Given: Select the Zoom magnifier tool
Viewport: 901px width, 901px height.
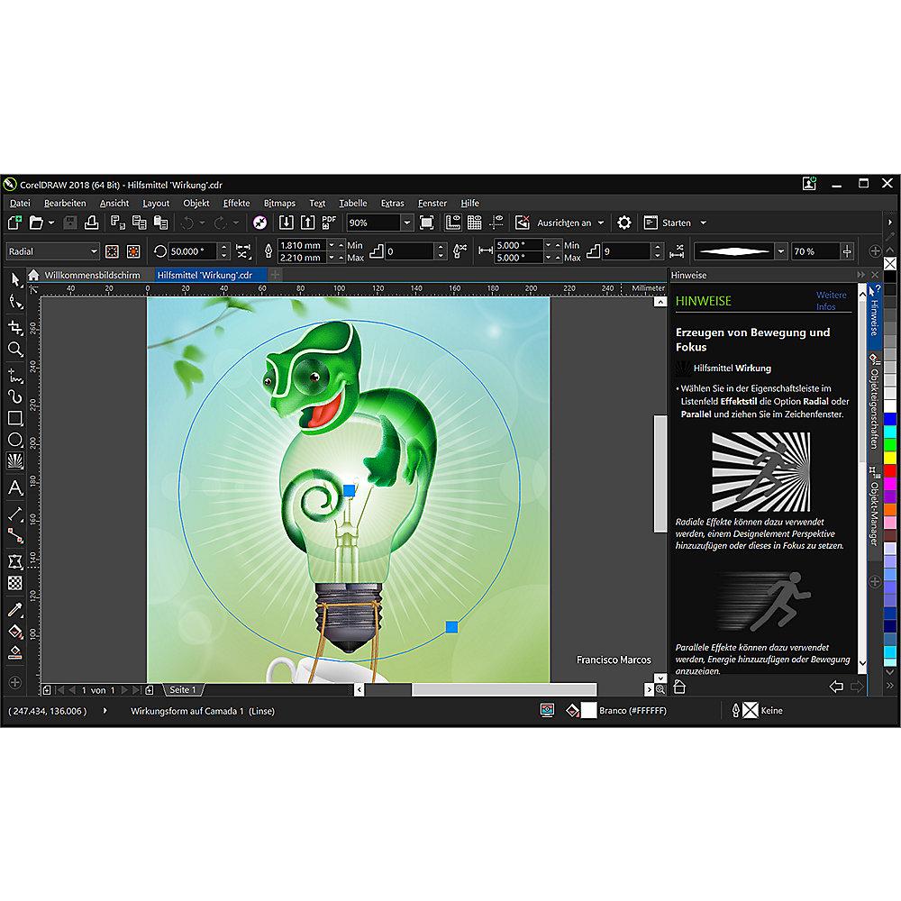Looking at the screenshot, I should tap(15, 350).
